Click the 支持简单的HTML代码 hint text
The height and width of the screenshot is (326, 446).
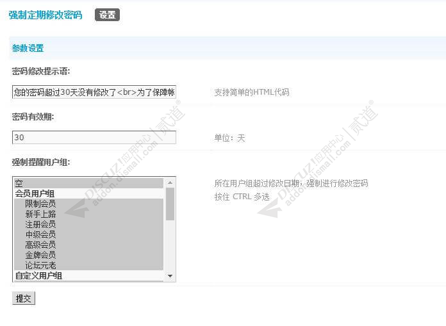click(x=252, y=92)
